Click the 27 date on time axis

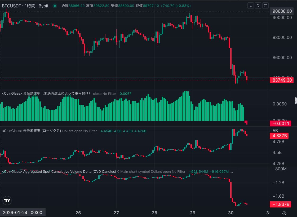116,213
